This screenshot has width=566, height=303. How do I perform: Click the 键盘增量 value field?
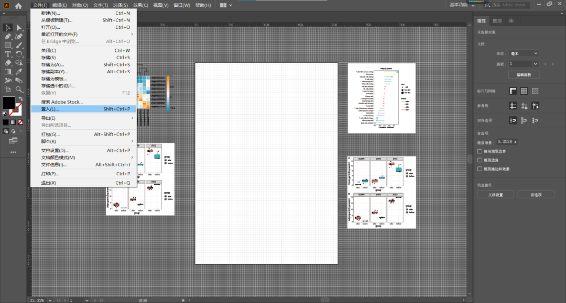[x=507, y=142]
